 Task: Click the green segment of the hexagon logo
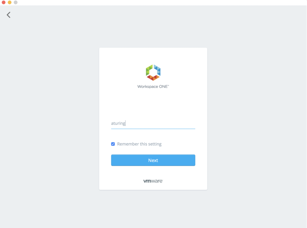[x=149, y=70]
